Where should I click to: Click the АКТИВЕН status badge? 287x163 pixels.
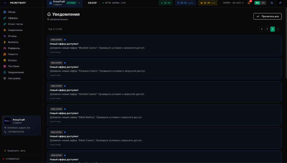(71, 3)
